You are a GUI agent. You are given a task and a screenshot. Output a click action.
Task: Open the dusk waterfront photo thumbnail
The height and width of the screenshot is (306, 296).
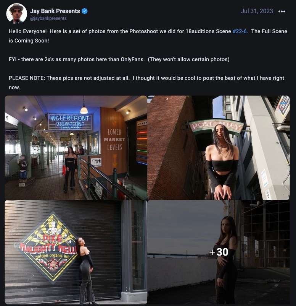tap(219, 252)
